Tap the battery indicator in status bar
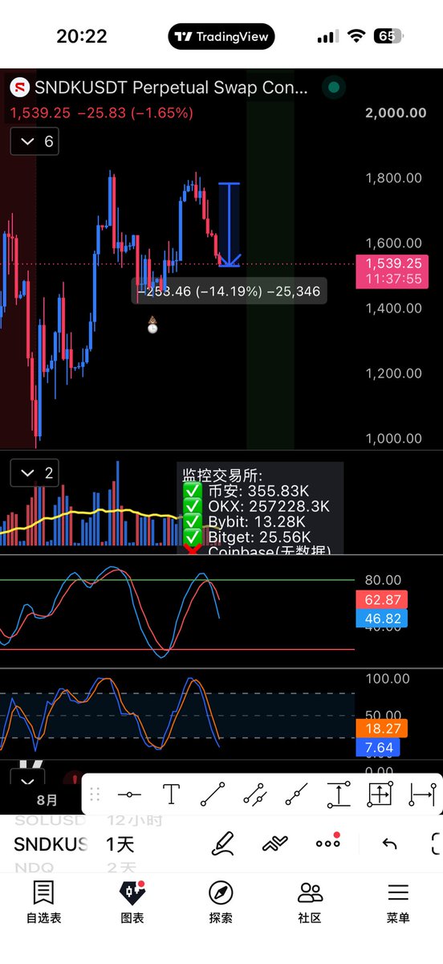This screenshot has width=443, height=964. pyautogui.click(x=389, y=36)
